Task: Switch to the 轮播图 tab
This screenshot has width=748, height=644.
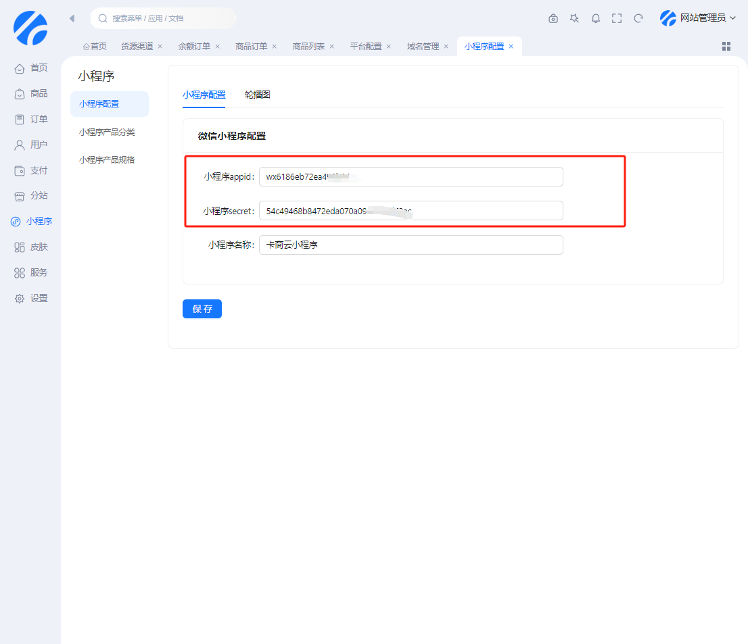Action: (258, 95)
